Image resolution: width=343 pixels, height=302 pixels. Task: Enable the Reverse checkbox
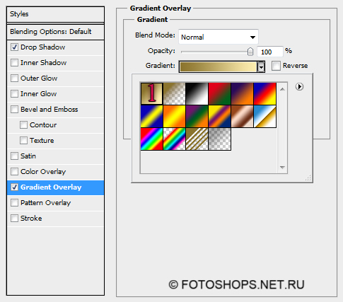(x=276, y=66)
